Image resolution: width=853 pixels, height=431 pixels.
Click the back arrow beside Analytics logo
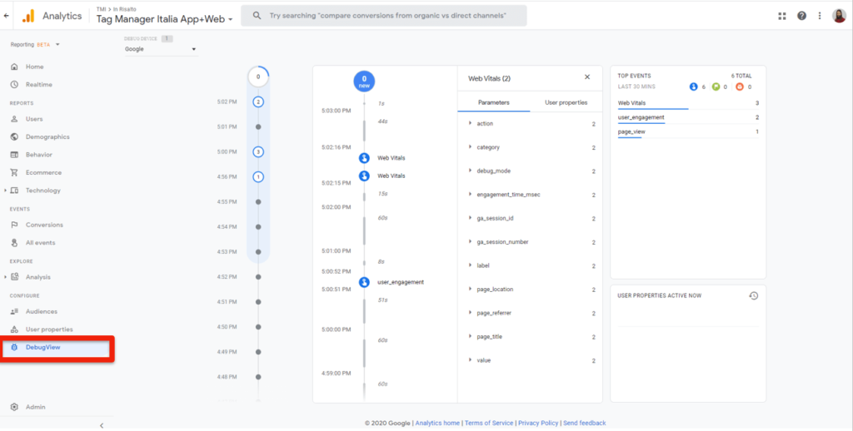coord(6,16)
